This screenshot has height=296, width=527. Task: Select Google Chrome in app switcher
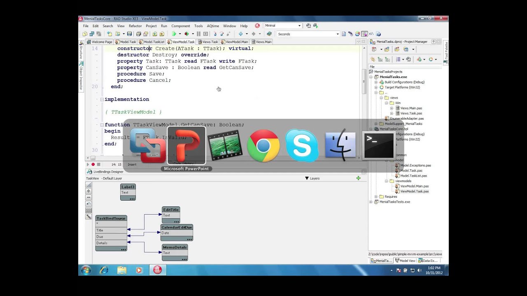pyautogui.click(x=263, y=145)
